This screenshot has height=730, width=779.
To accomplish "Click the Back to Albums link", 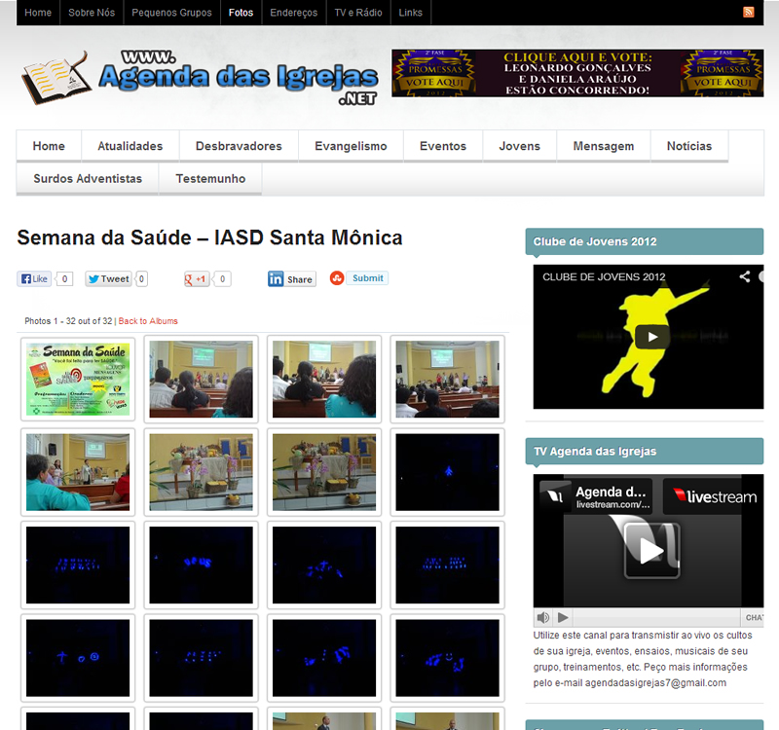I will (148, 321).
